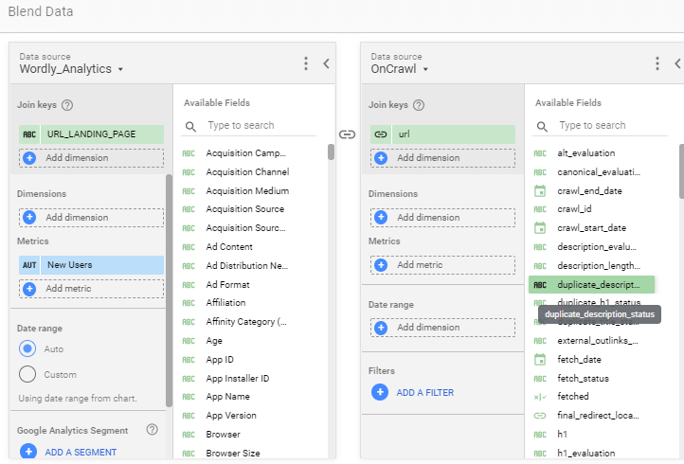Select Acquisition Source field

(x=244, y=209)
